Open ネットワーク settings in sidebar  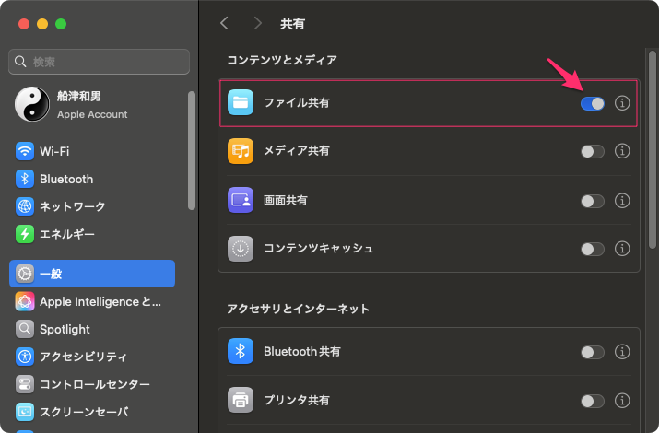point(72,206)
